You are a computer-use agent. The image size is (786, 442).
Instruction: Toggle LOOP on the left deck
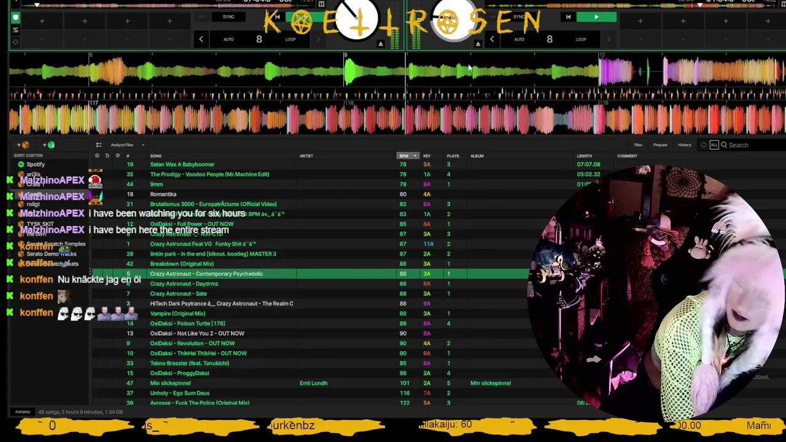click(x=290, y=39)
